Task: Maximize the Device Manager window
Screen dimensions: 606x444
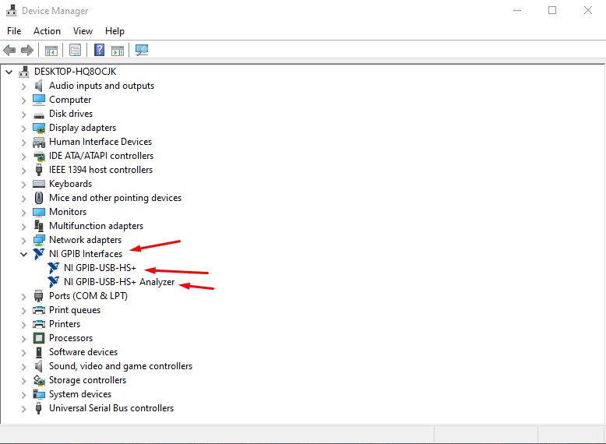Action: (x=552, y=10)
